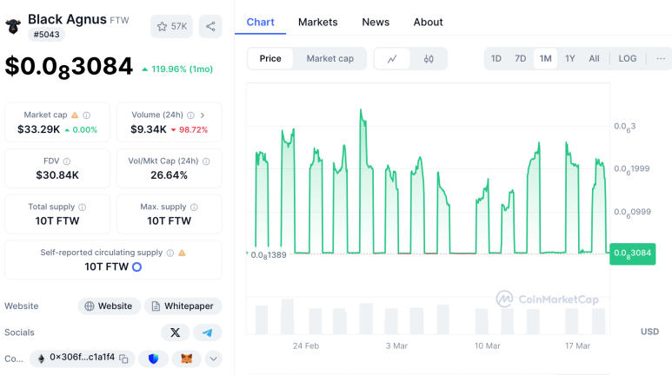The width and height of the screenshot is (672, 375).
Task: Open the share icon button
Action: [x=210, y=27]
